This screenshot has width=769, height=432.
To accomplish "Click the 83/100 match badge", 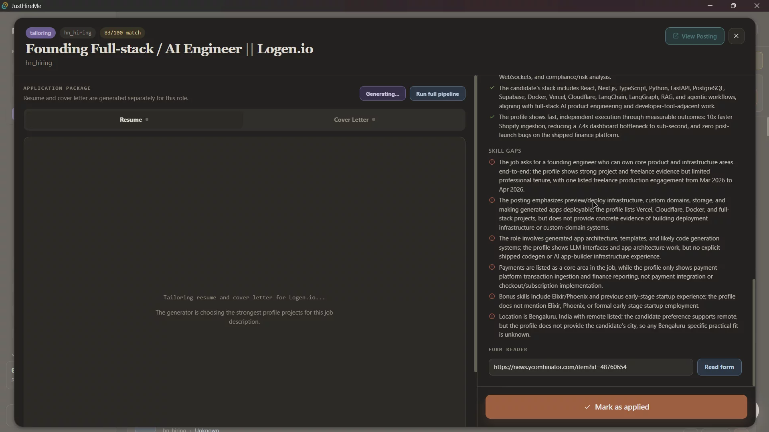I will tap(122, 33).
